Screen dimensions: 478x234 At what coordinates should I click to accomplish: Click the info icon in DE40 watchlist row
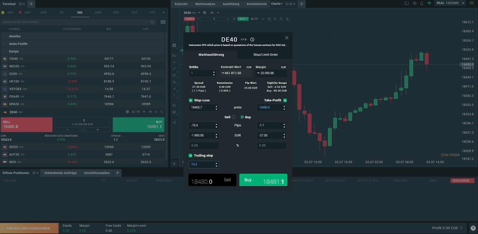coord(127,112)
